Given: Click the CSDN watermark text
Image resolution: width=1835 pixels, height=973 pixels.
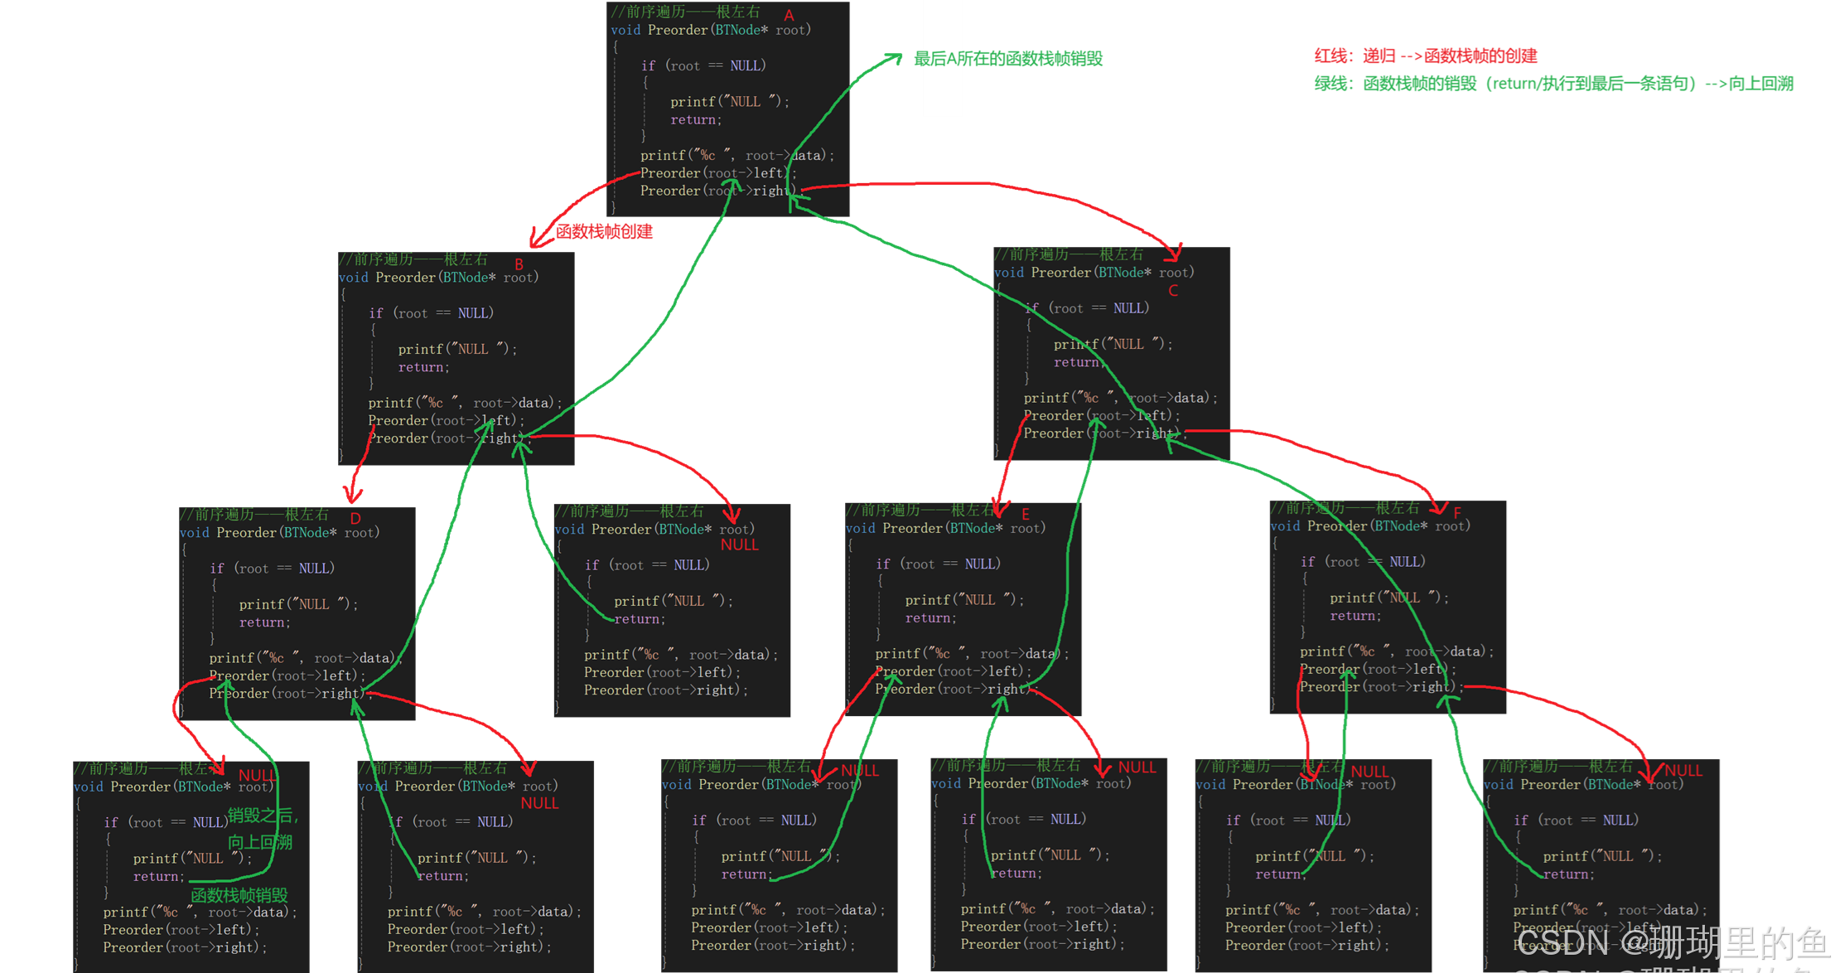Looking at the screenshot, I should (1672, 942).
